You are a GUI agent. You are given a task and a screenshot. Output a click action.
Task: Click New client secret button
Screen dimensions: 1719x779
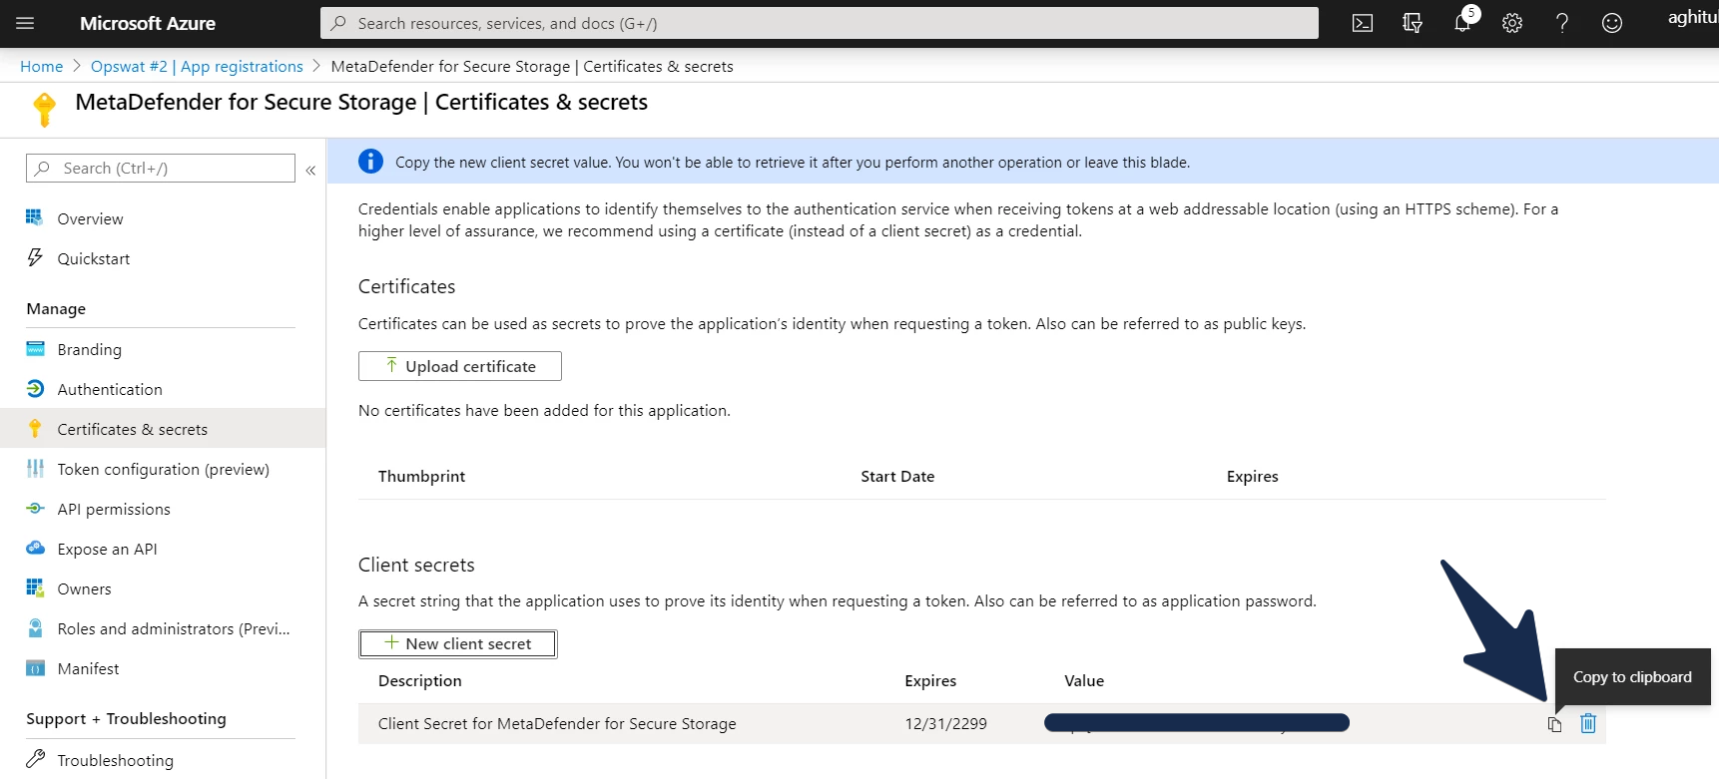click(457, 643)
